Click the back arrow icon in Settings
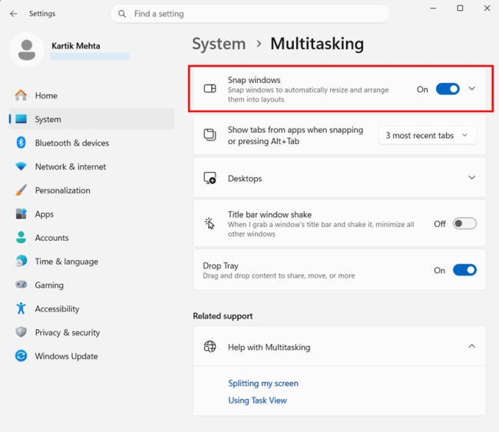 tap(13, 14)
